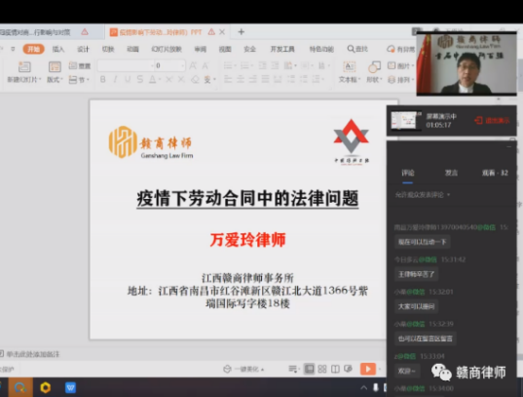Start slideshow with orange play button
Screen dimensions: 523x397
point(368,369)
